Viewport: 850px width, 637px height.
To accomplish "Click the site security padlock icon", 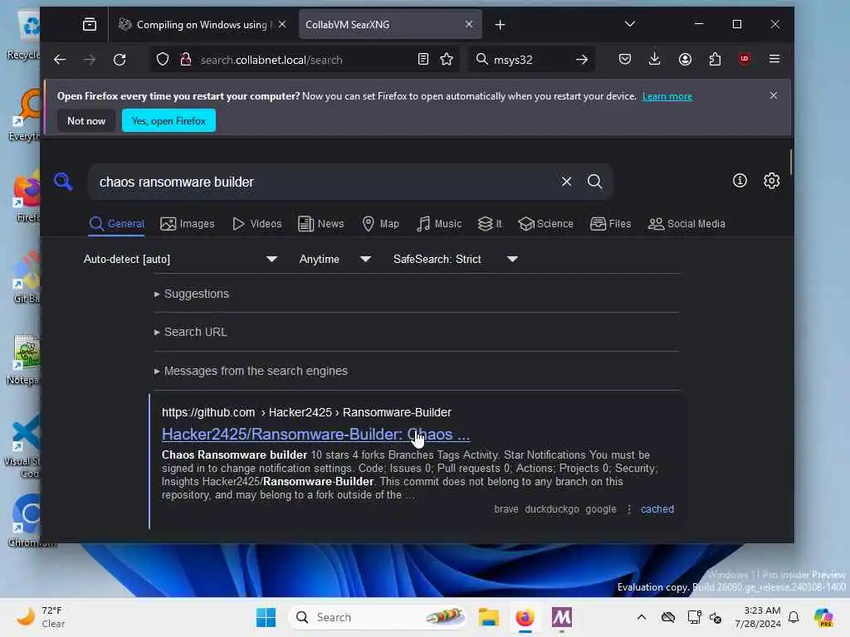I will pyautogui.click(x=186, y=60).
